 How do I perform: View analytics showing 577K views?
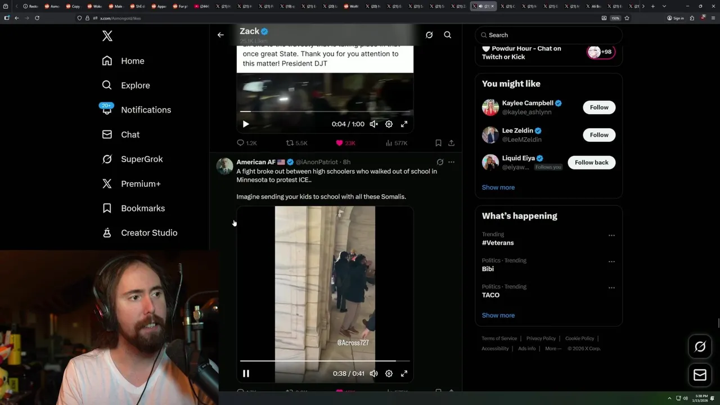pyautogui.click(x=397, y=143)
